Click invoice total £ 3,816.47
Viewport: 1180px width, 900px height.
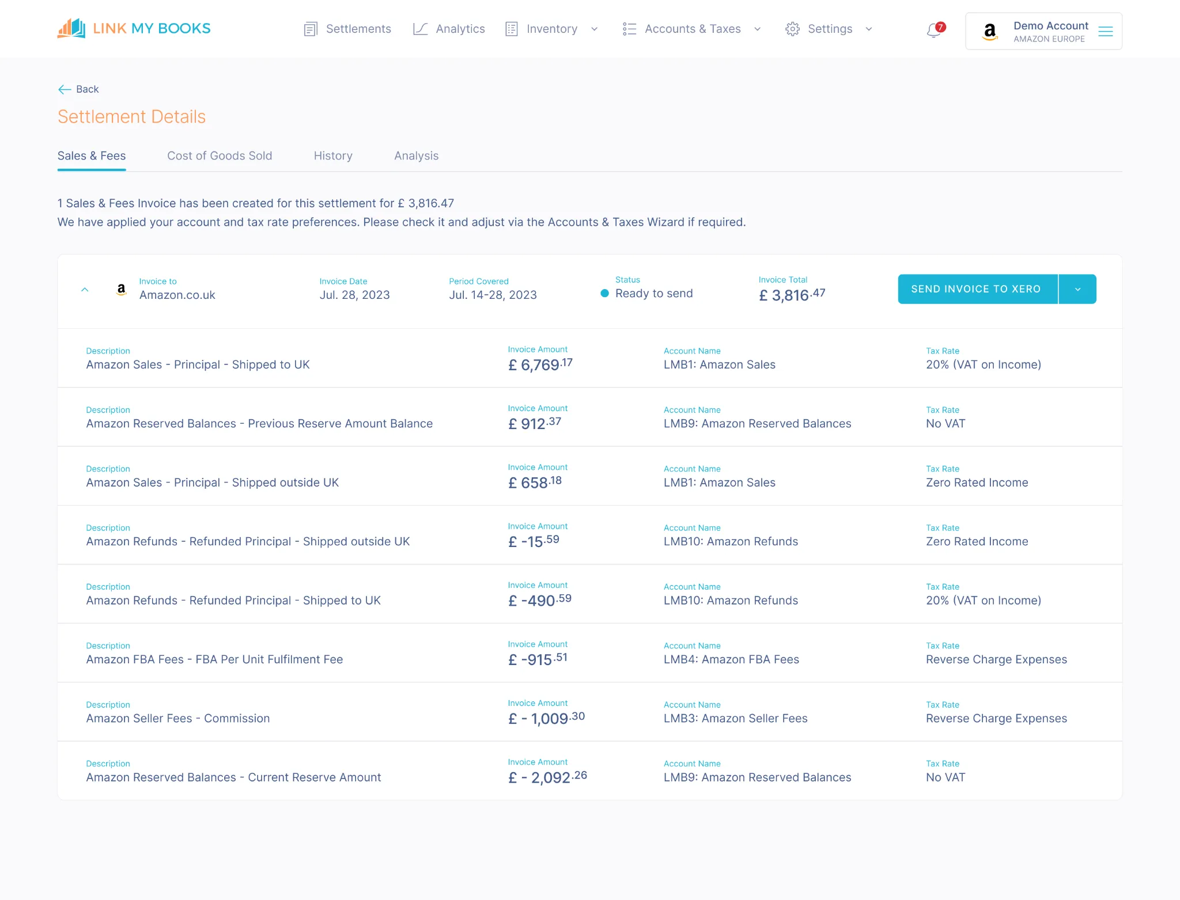(x=792, y=295)
